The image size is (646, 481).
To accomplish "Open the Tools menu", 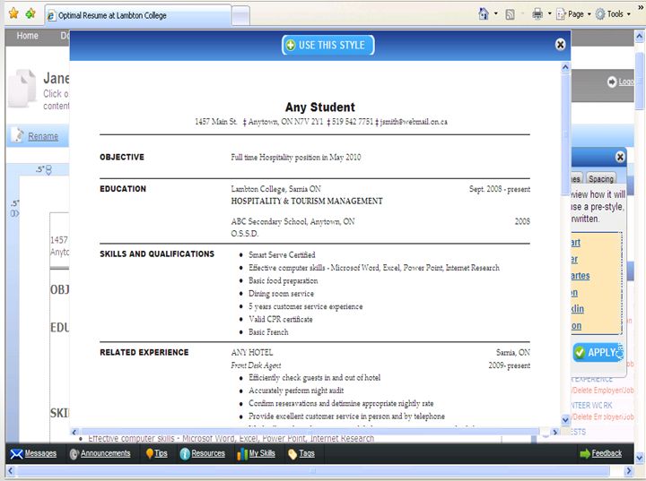I will [613, 14].
